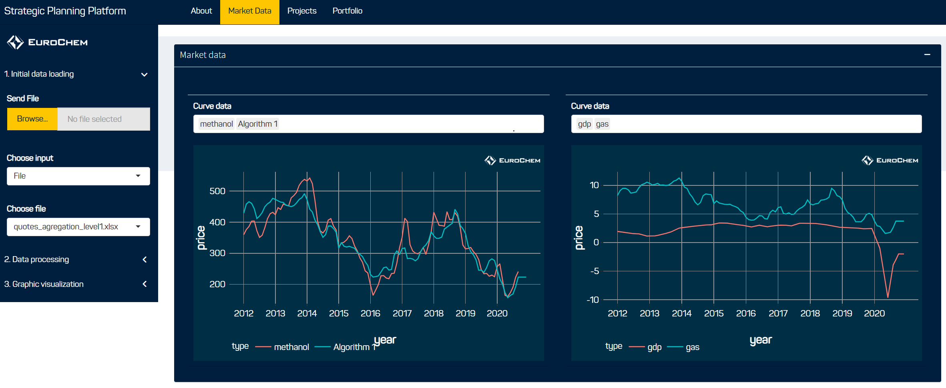
Task: Click the EuroChem logo in the sidebar
Action: point(47,42)
